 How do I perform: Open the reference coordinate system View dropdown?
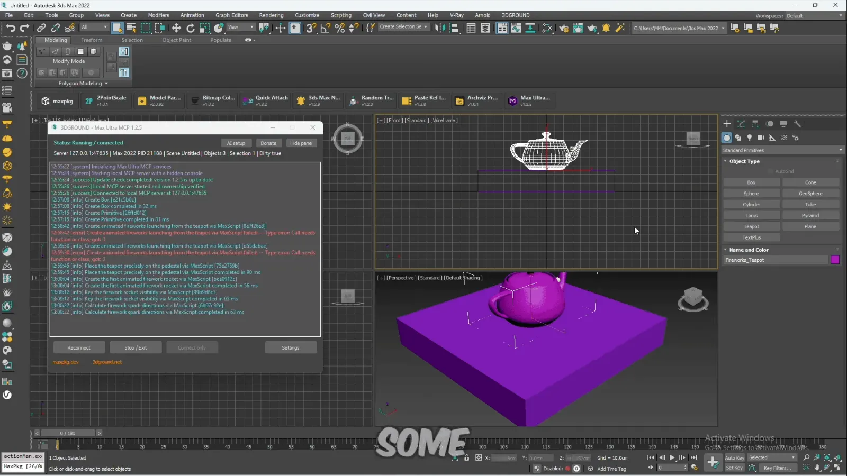click(x=241, y=28)
